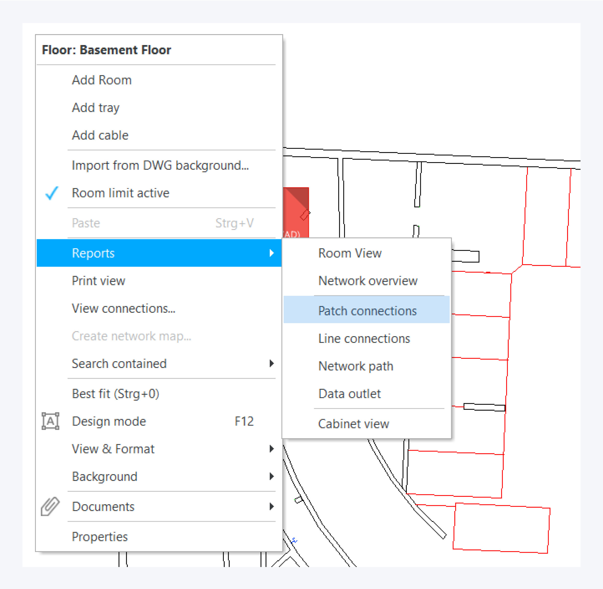This screenshot has width=603, height=589.
Task: Select Patch connections report
Action: pos(367,311)
